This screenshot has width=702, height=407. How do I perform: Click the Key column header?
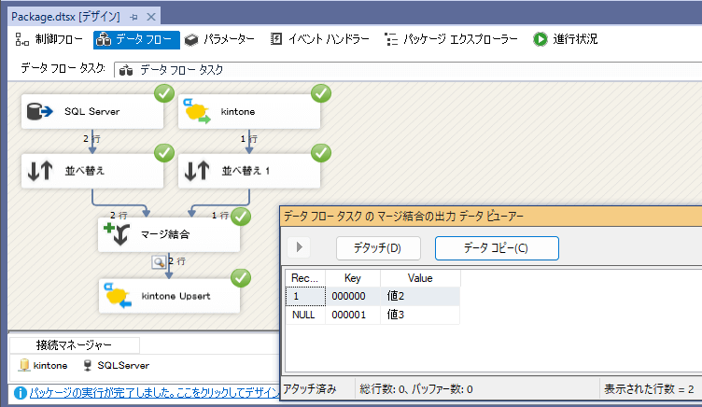click(353, 278)
